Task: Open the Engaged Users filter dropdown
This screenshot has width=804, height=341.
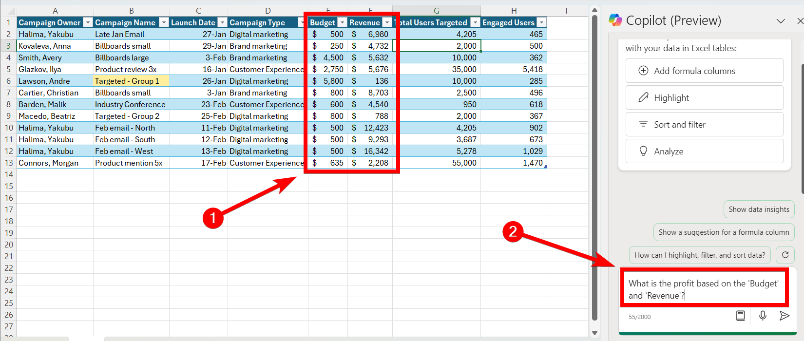Action: click(x=541, y=22)
